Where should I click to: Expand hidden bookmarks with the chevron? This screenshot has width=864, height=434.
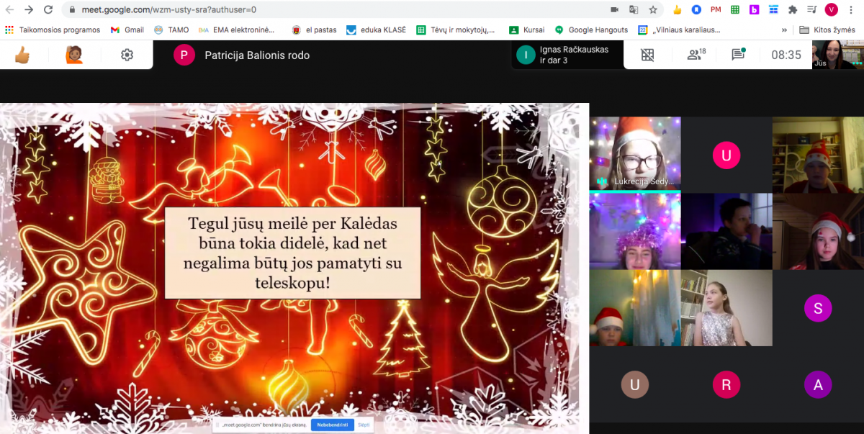tap(784, 30)
